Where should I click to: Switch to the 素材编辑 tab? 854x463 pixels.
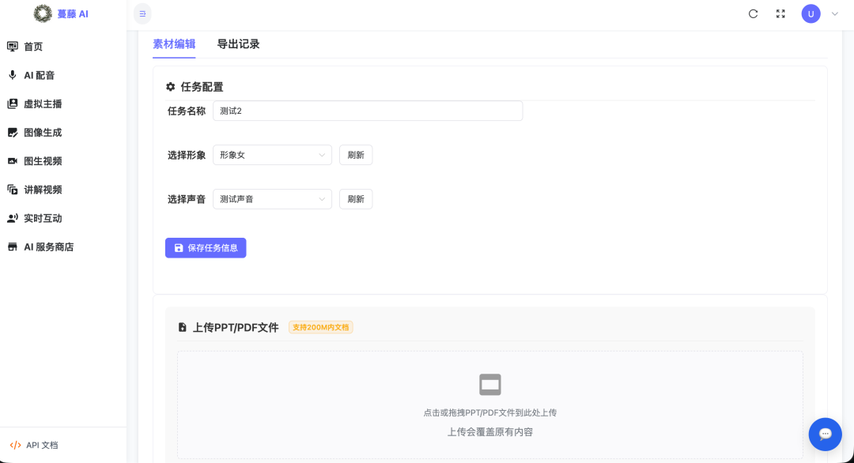(174, 44)
